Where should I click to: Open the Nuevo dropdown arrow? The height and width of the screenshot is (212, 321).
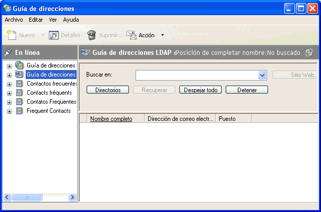tap(43, 35)
